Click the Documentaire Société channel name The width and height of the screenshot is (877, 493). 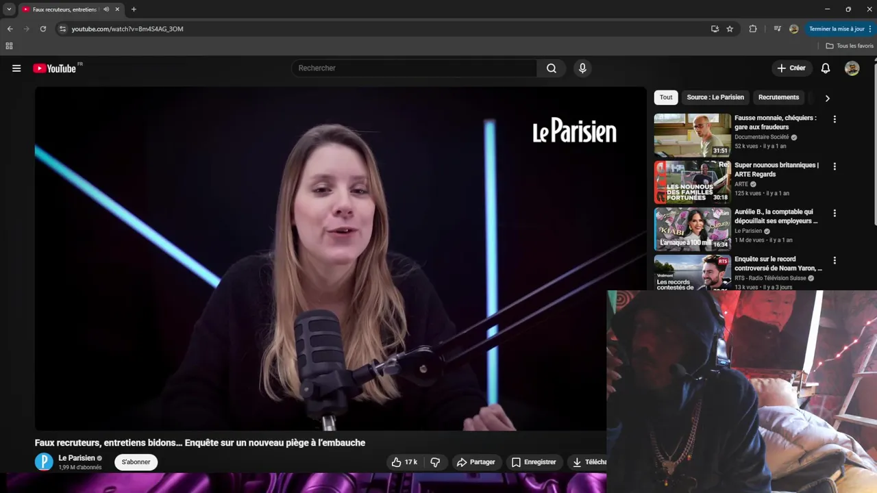coord(762,137)
